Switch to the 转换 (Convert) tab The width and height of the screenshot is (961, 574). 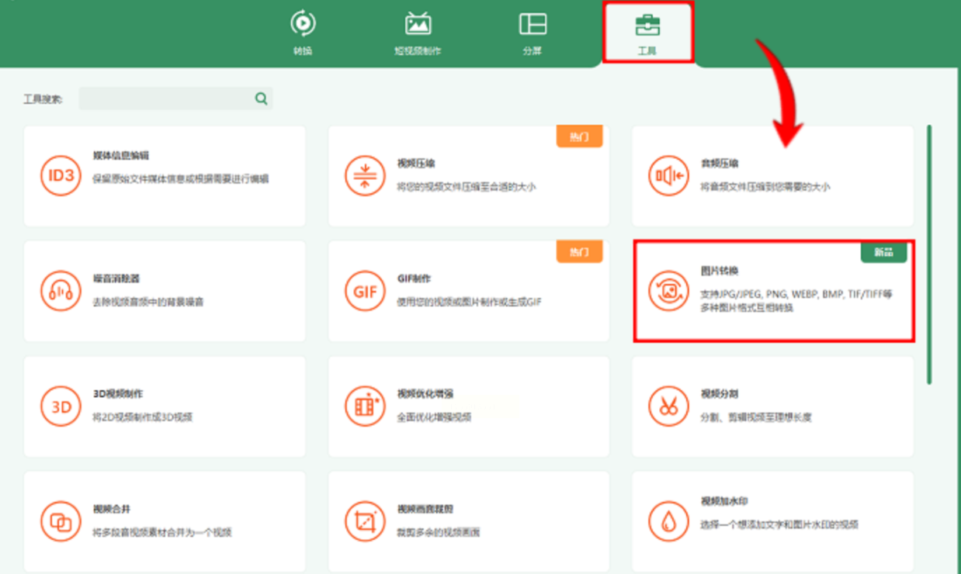pos(303,33)
